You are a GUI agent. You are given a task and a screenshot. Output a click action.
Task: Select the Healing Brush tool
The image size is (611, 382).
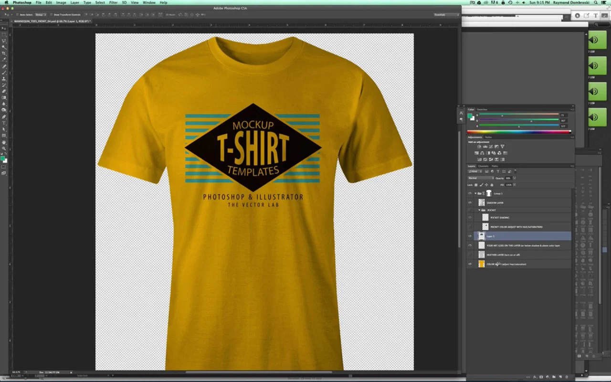point(4,66)
